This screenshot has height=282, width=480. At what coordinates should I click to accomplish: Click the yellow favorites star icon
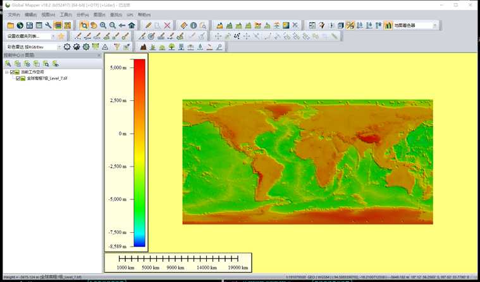point(61,37)
